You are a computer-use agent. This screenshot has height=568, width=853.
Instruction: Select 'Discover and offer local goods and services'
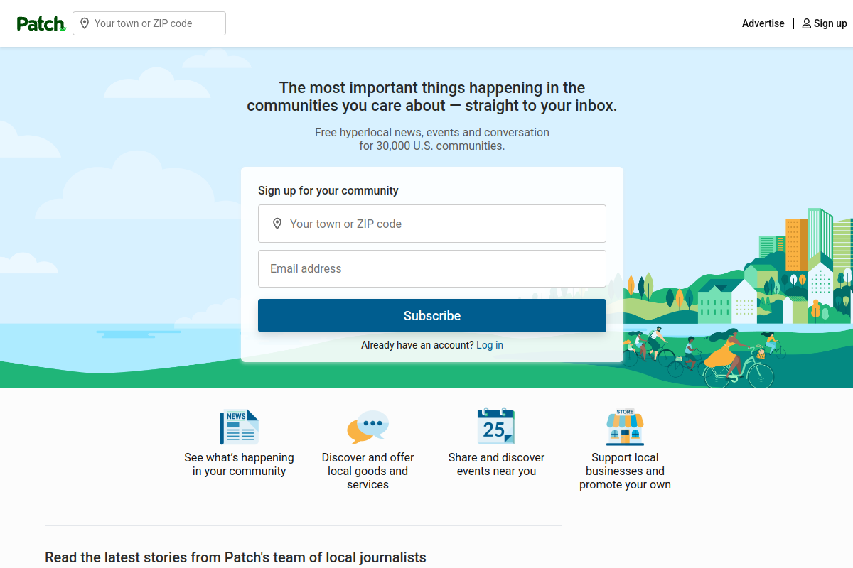click(x=368, y=471)
